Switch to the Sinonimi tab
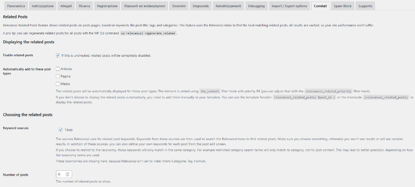The image size is (415, 187). coord(178,6)
